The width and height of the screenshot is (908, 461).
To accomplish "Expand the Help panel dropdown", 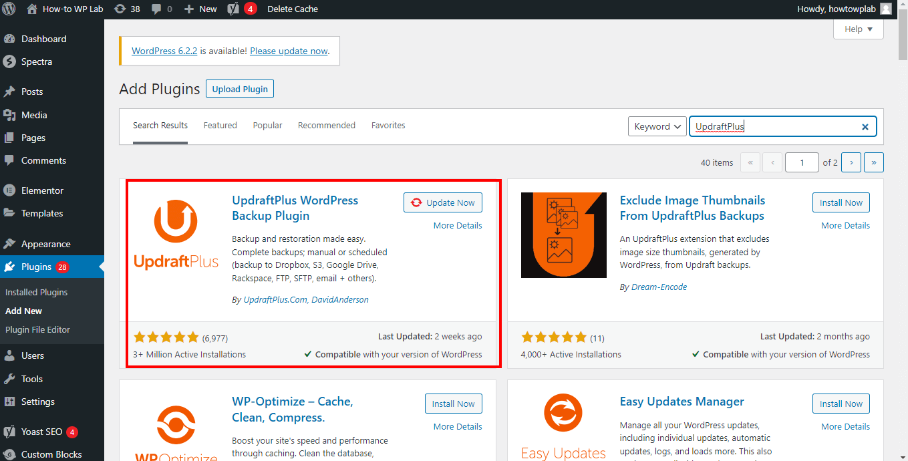I will (x=858, y=29).
